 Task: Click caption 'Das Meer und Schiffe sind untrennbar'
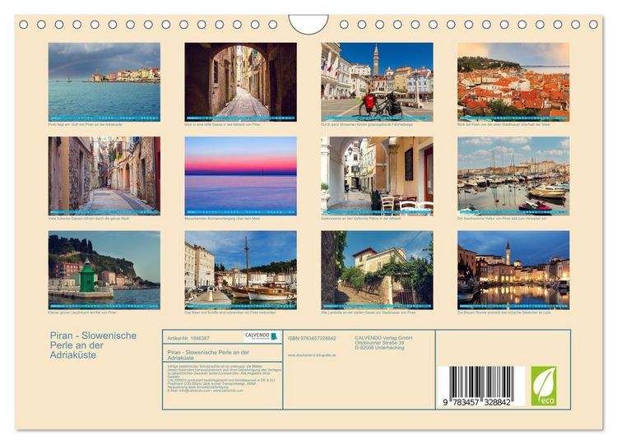click(230, 312)
